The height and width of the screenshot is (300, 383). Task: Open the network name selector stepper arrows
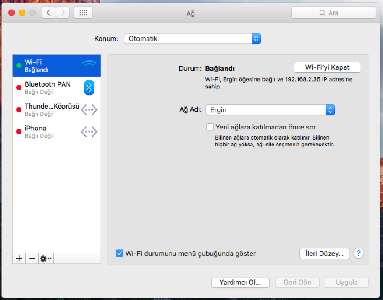click(x=330, y=109)
